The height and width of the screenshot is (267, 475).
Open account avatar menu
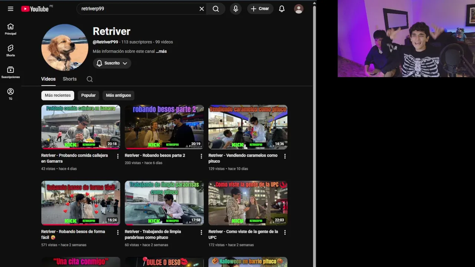299,9
